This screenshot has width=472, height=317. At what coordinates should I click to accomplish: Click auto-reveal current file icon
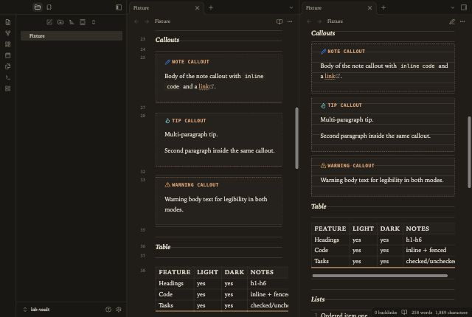[x=83, y=22]
